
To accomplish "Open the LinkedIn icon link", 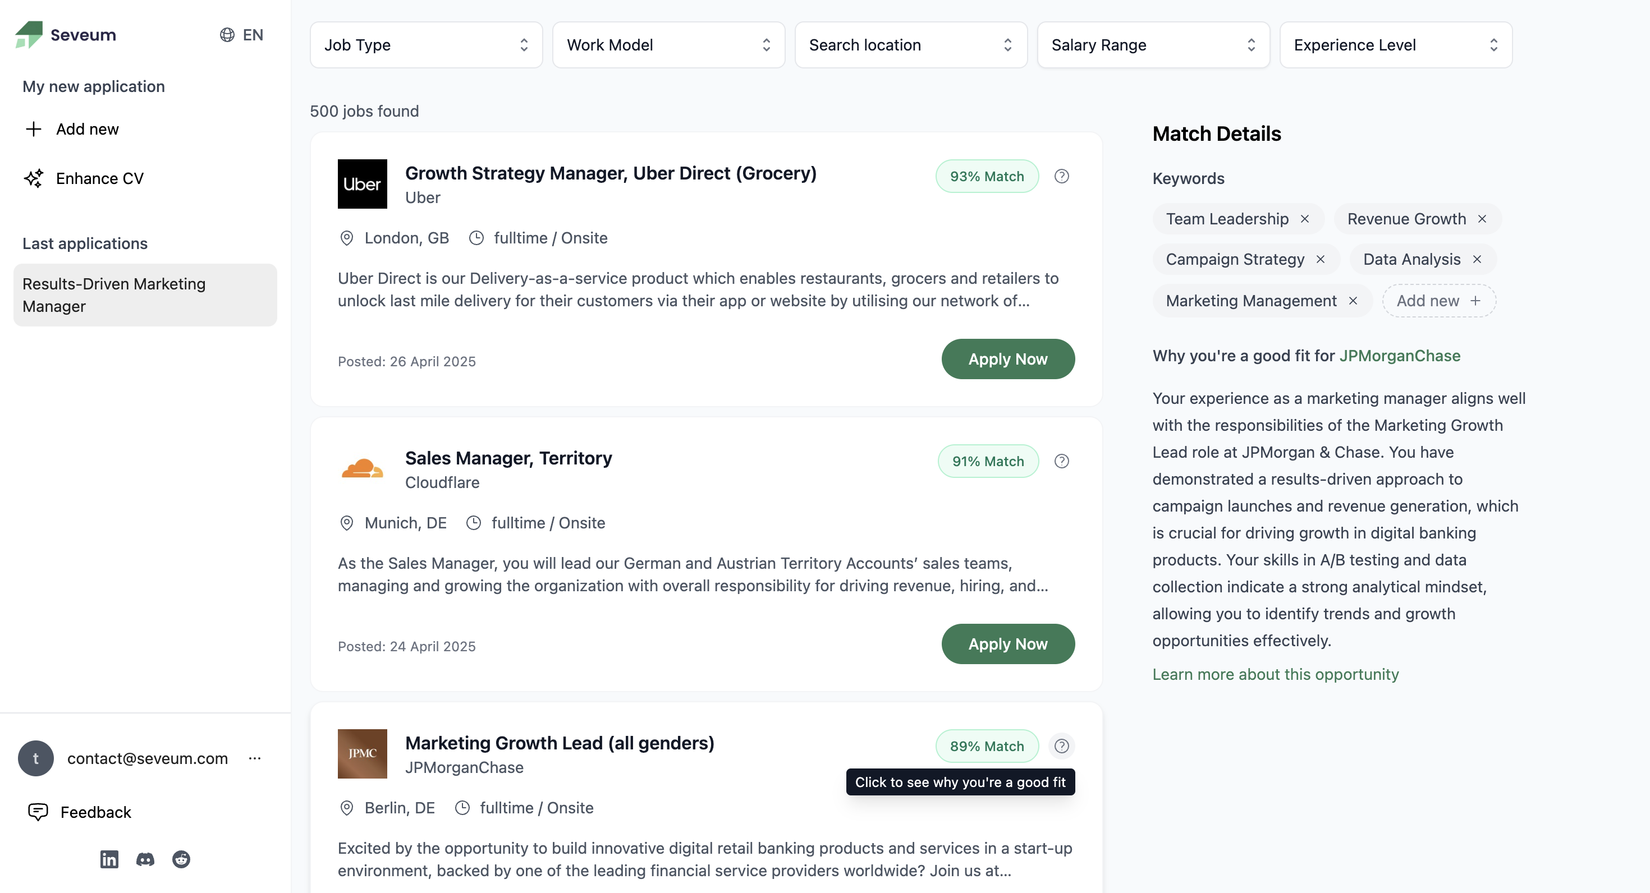I will click(109, 859).
